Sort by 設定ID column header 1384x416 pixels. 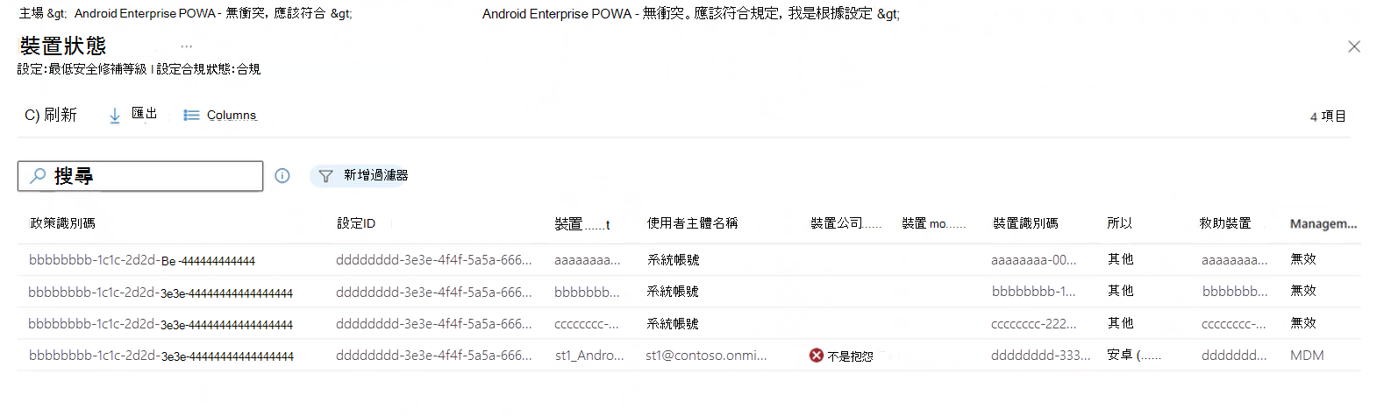pos(356,223)
